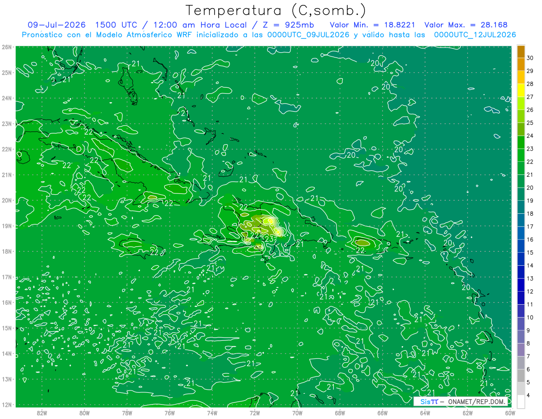Click the 25N latitude axis label
The height and width of the screenshot is (419, 542).
(x=6, y=73)
